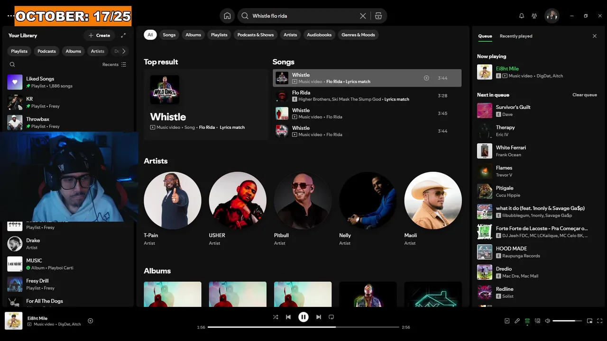Close the Queue panel

coord(595,36)
